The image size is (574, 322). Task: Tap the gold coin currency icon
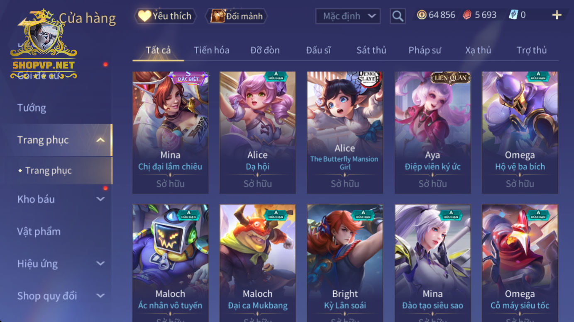[x=422, y=15]
